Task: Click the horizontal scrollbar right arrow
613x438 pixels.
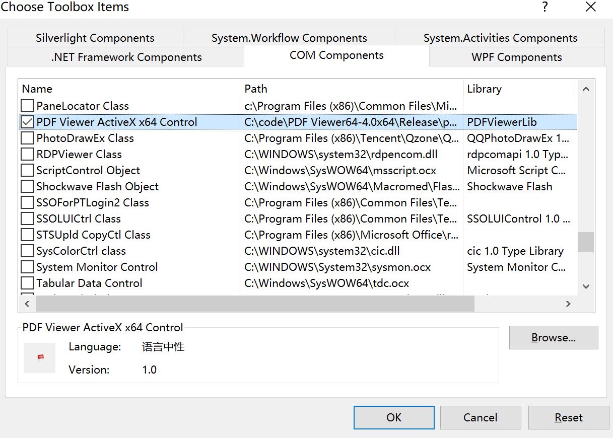Action: click(x=568, y=304)
